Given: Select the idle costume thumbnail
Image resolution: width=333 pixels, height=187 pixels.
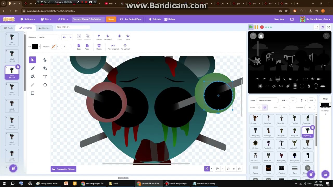Looking at the screenshot, I should (12, 39).
